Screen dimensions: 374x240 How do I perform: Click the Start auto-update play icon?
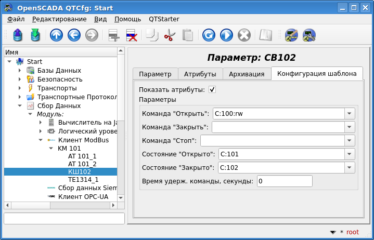click(226, 35)
